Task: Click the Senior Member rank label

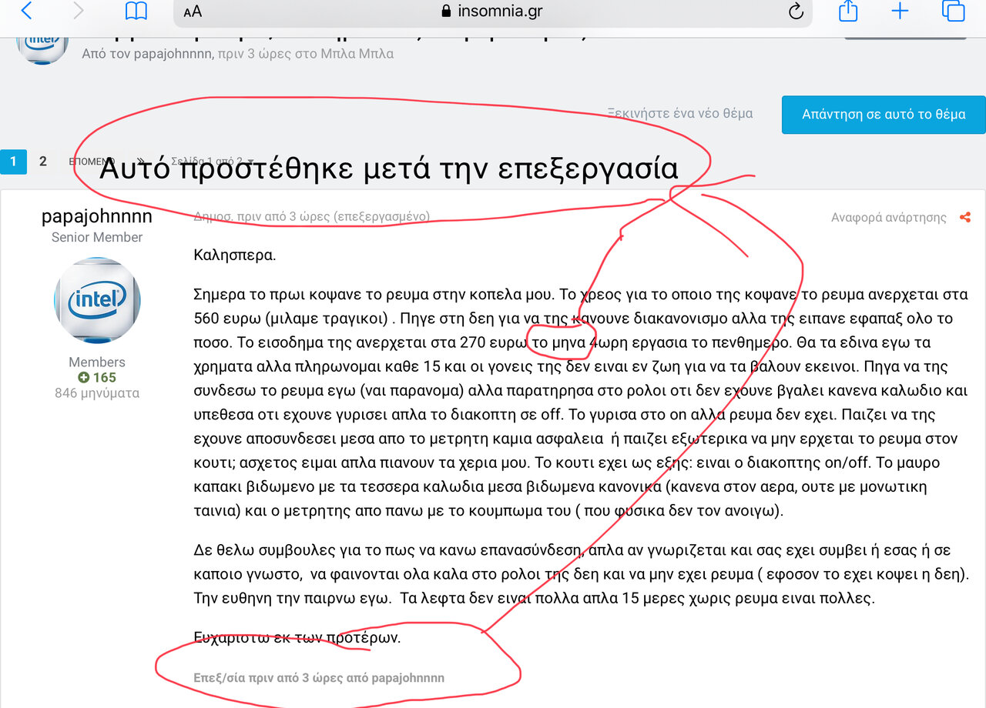Action: (x=97, y=237)
